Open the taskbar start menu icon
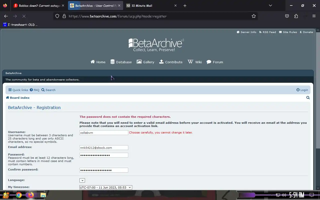This screenshot has width=320, height=200. click(x=5, y=195)
